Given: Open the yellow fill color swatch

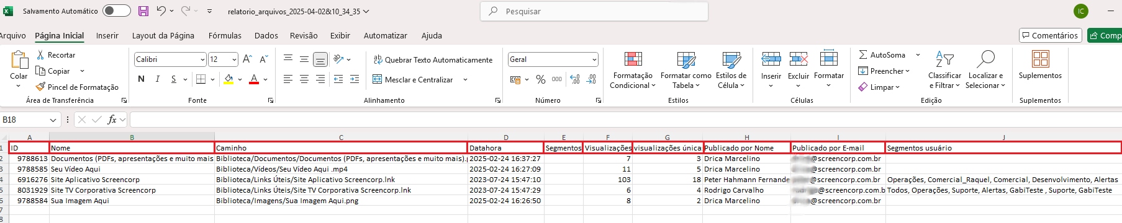Looking at the screenshot, I should [228, 79].
